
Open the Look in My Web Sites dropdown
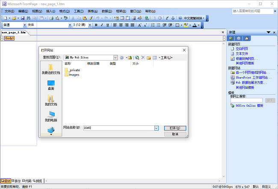pyautogui.click(x=115, y=57)
